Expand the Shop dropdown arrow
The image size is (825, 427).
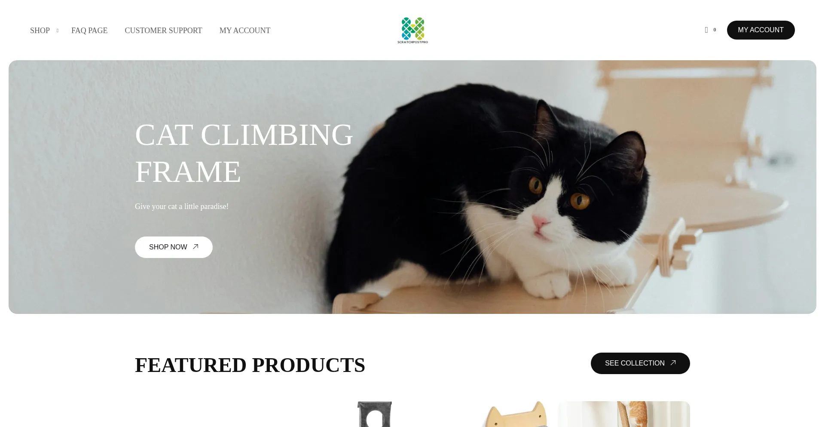pyautogui.click(x=58, y=31)
